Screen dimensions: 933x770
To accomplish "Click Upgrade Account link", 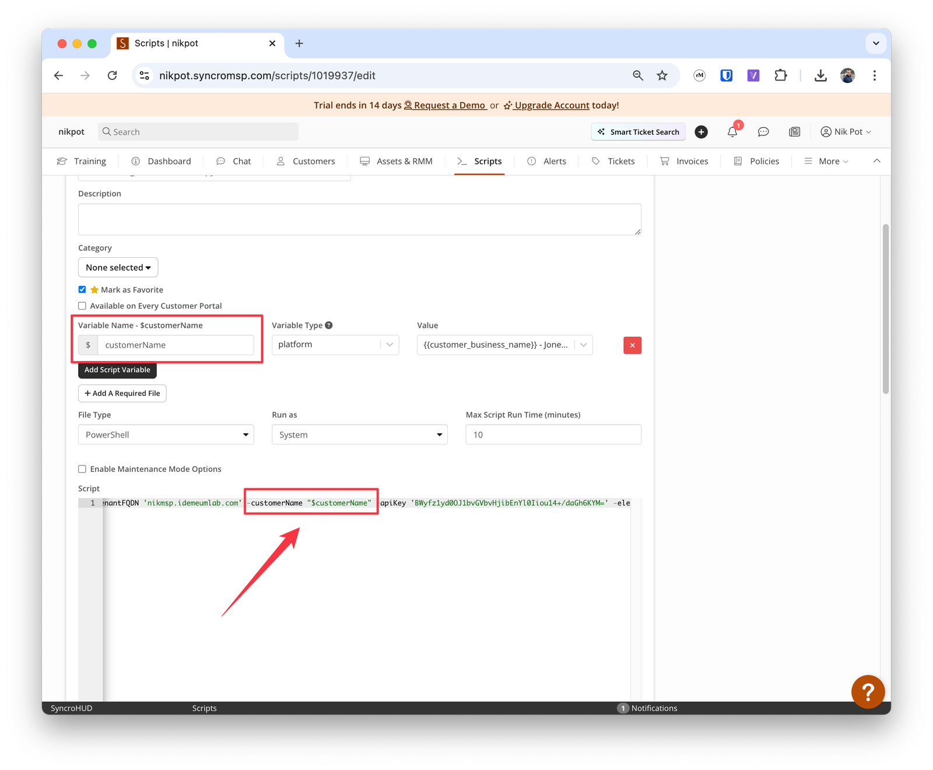I will (546, 105).
